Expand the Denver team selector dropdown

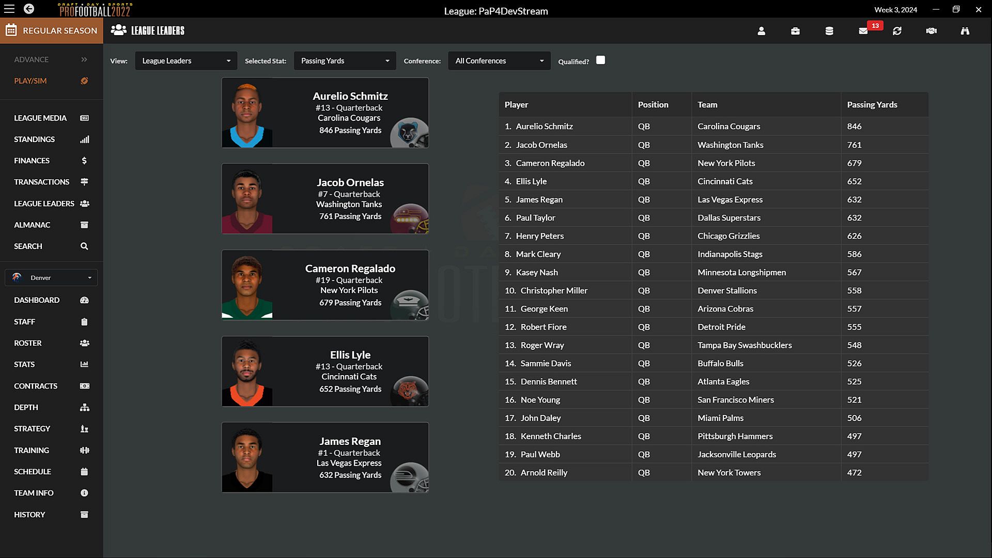click(x=51, y=278)
